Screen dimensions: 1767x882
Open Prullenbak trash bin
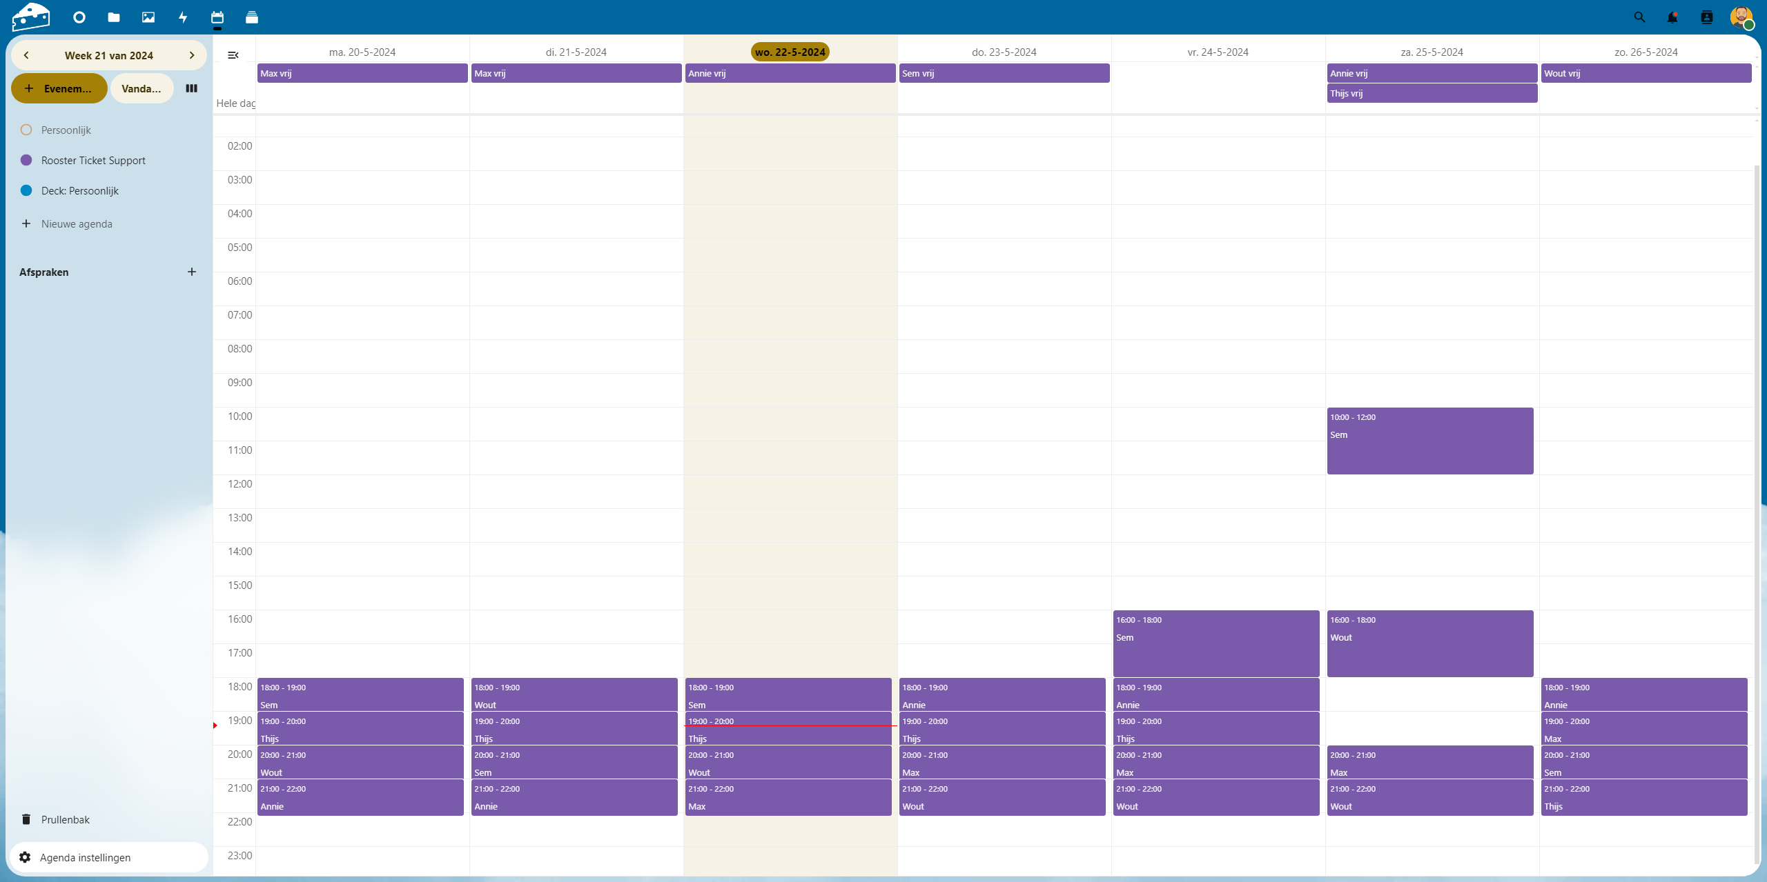65,819
